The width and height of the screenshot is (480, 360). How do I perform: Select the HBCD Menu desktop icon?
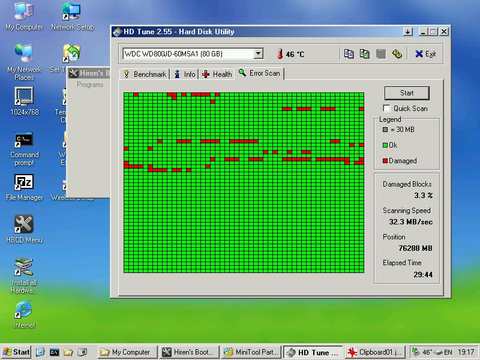[24, 229]
